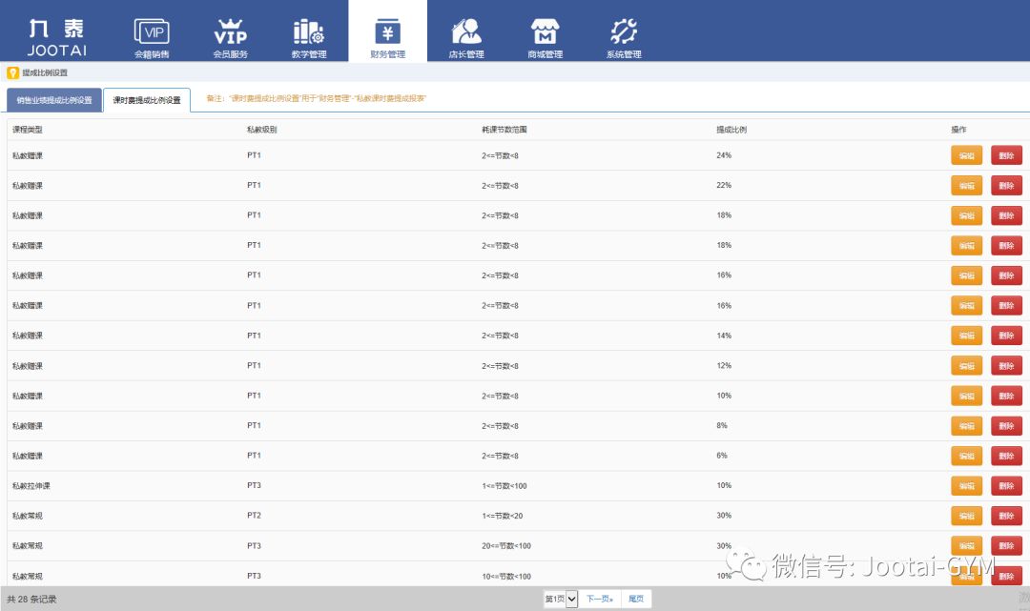Click the 14% commission value
The image size is (1030, 611).
click(724, 336)
